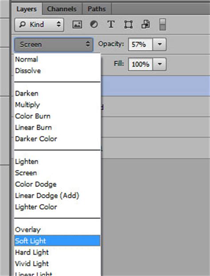210x276 pixels.
Task: Expand the Fill slider arrow
Action: pyautogui.click(x=159, y=64)
